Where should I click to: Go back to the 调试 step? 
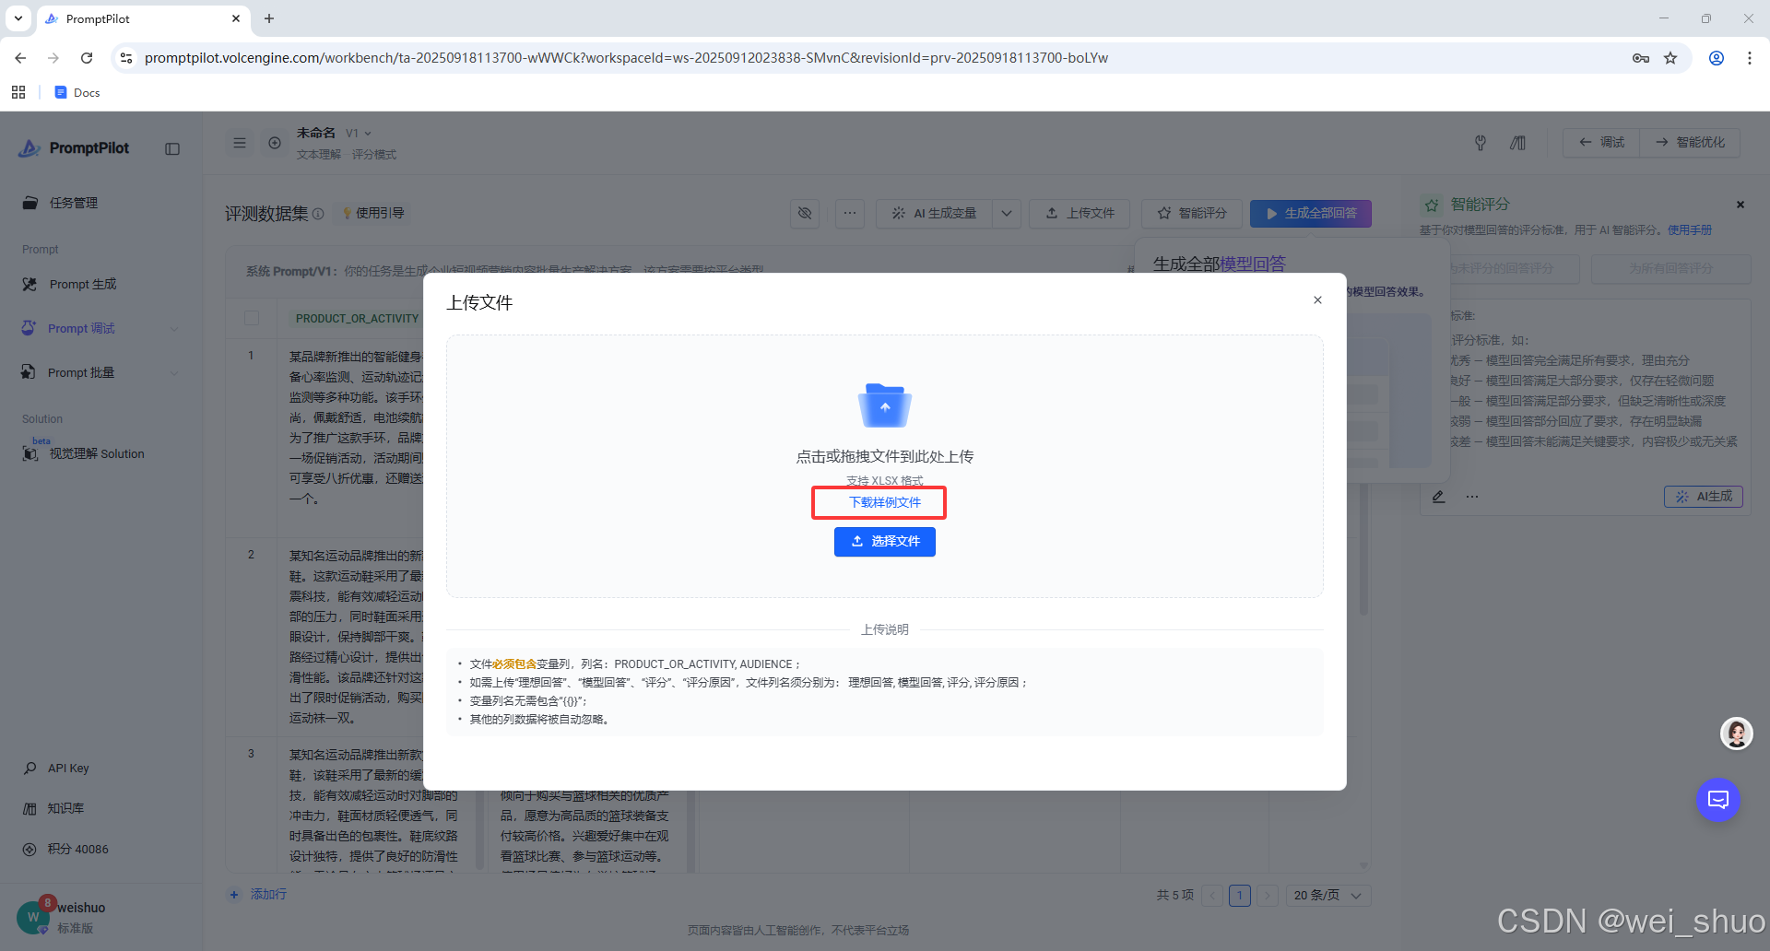pos(1602,143)
